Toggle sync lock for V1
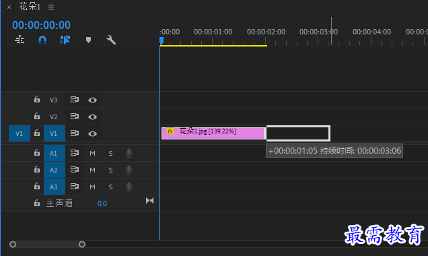This screenshot has width=428, height=256. pyautogui.click(x=75, y=133)
